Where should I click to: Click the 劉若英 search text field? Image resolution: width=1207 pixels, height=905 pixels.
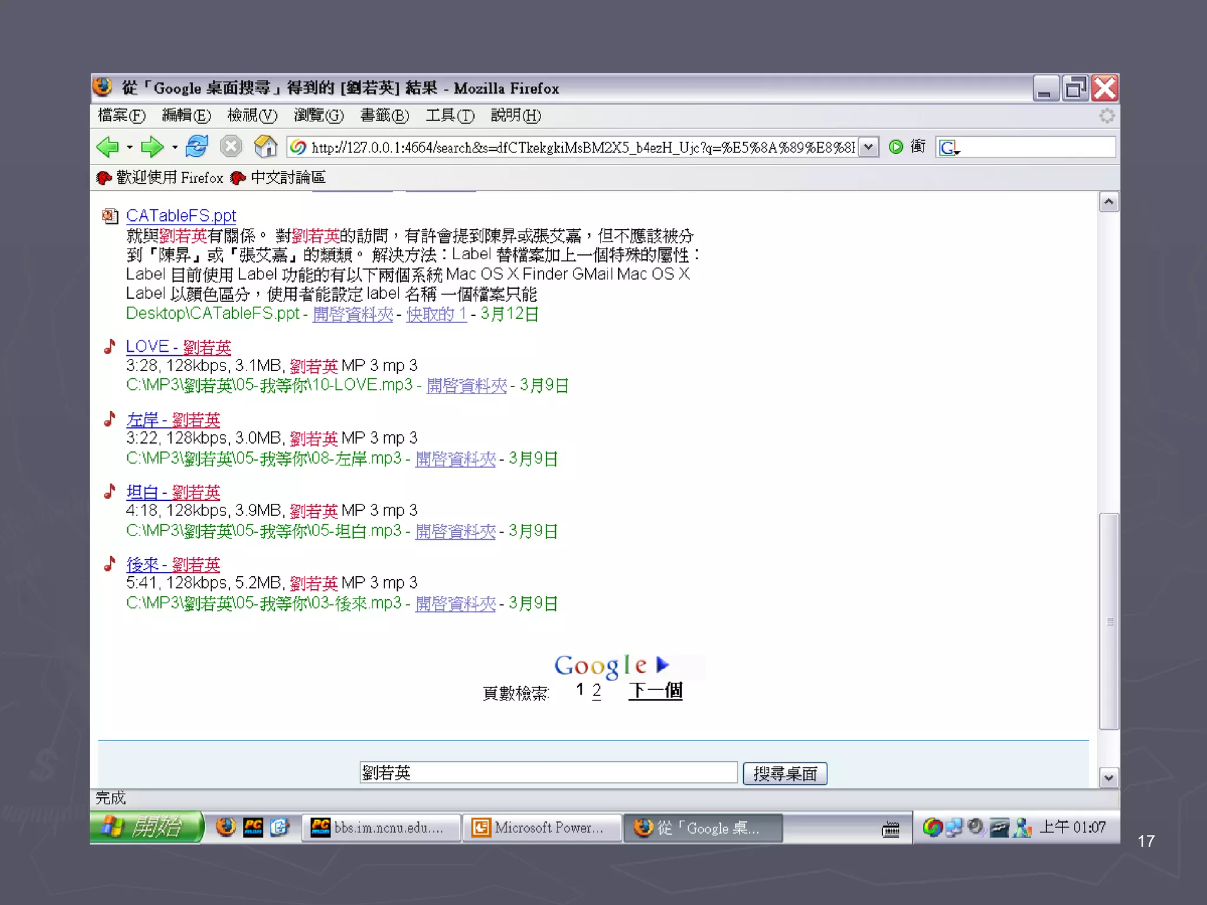(x=548, y=772)
